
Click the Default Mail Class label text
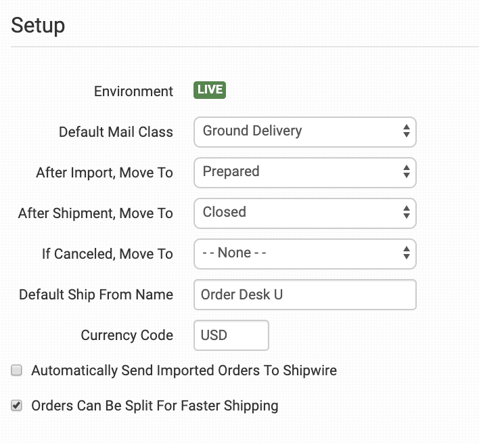point(116,131)
